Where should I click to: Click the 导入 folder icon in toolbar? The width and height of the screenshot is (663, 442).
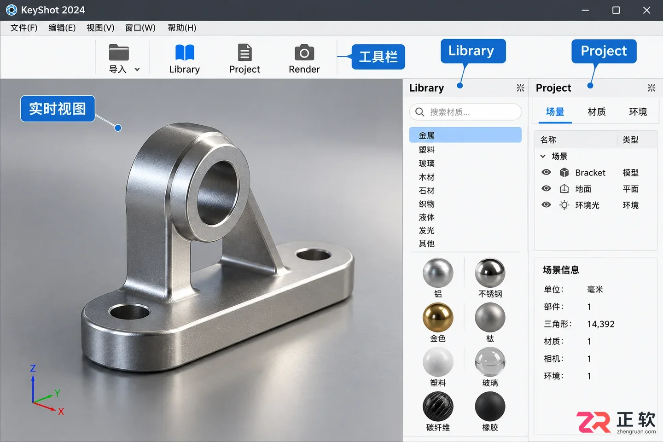pyautogui.click(x=119, y=52)
